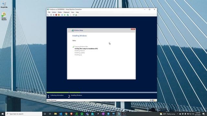Click 'Installing features' step text

(80, 51)
